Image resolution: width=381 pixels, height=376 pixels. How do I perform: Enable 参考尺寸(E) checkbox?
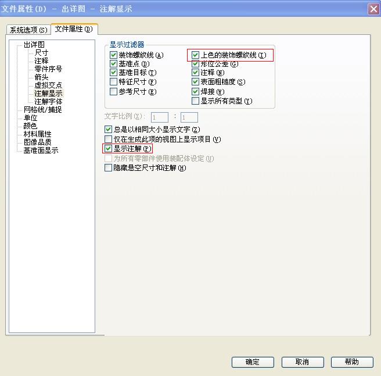[113, 91]
